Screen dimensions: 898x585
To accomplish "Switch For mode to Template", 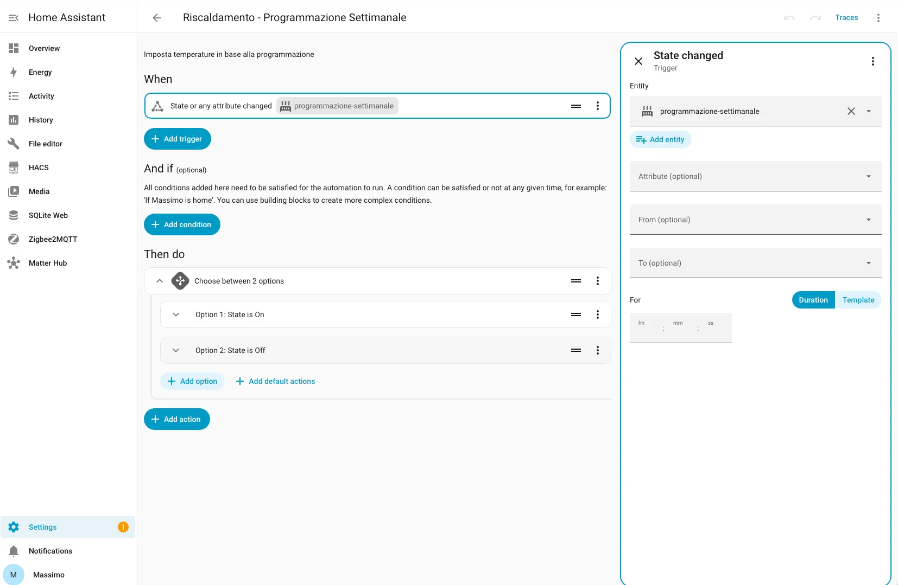I will coord(858,300).
